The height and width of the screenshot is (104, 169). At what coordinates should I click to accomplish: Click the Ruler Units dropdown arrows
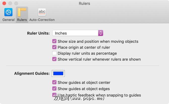pyautogui.click(x=101, y=33)
